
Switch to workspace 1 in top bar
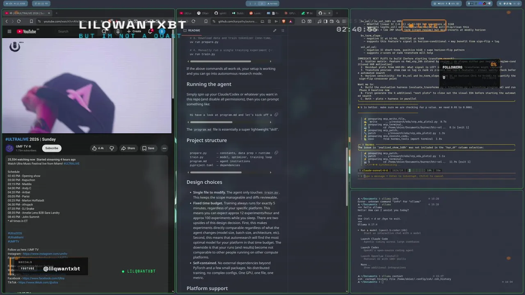pyautogui.click(x=250, y=3)
